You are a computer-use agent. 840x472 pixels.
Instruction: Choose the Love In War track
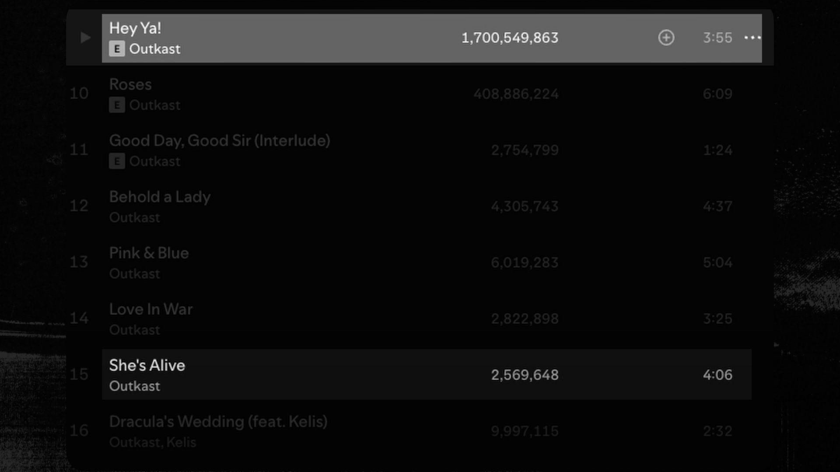tap(151, 309)
